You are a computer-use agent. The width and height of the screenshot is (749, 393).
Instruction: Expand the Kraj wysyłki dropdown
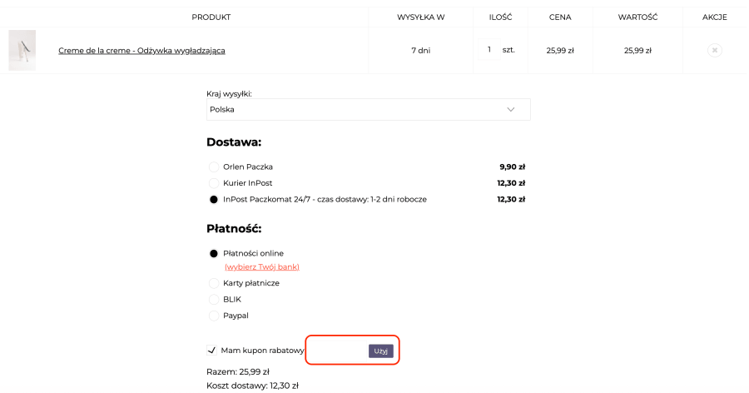click(369, 109)
